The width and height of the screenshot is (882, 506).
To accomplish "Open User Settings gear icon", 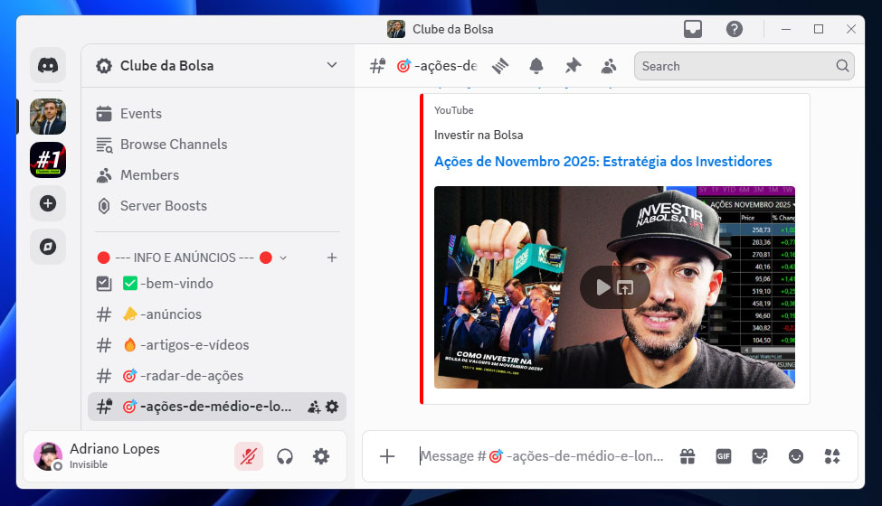I will click(x=320, y=456).
